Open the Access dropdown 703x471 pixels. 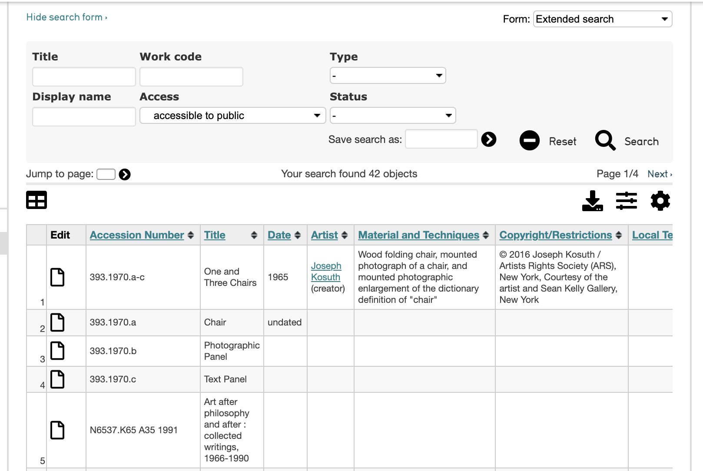(x=233, y=116)
